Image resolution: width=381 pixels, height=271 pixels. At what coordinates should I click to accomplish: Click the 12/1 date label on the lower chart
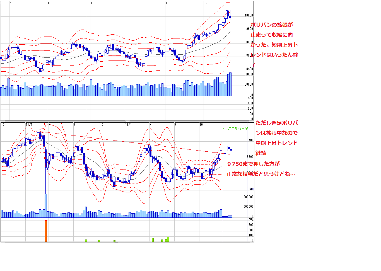[128, 125]
